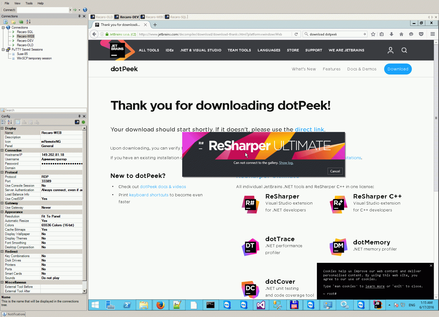Click the mRemoteNG icon button in Config toolbar

pyautogui.click(x=77, y=122)
